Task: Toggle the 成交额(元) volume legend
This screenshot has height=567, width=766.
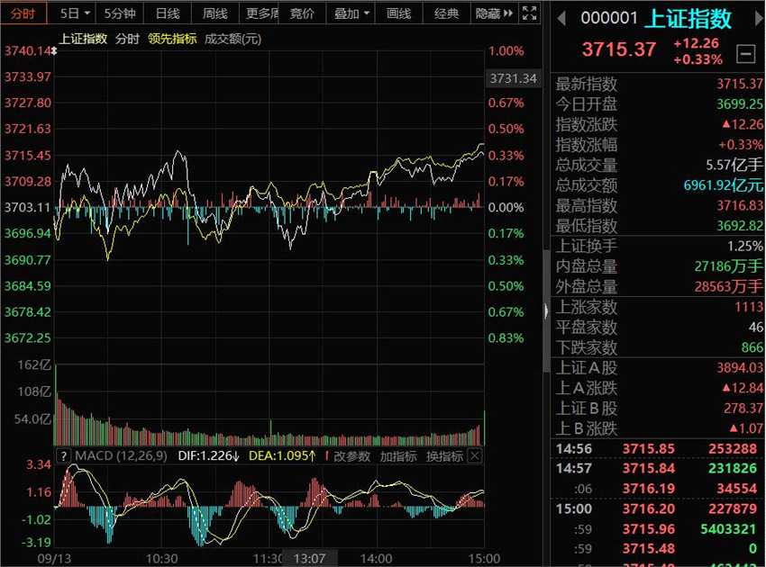Action: click(x=233, y=39)
